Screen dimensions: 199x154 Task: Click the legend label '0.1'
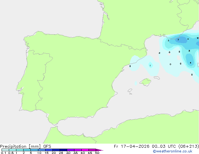pyautogui.click(x=3, y=153)
